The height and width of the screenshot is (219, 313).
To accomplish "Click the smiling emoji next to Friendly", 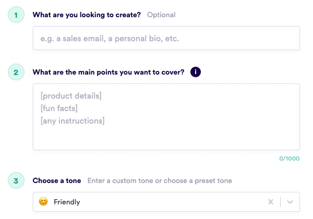I will click(43, 201).
